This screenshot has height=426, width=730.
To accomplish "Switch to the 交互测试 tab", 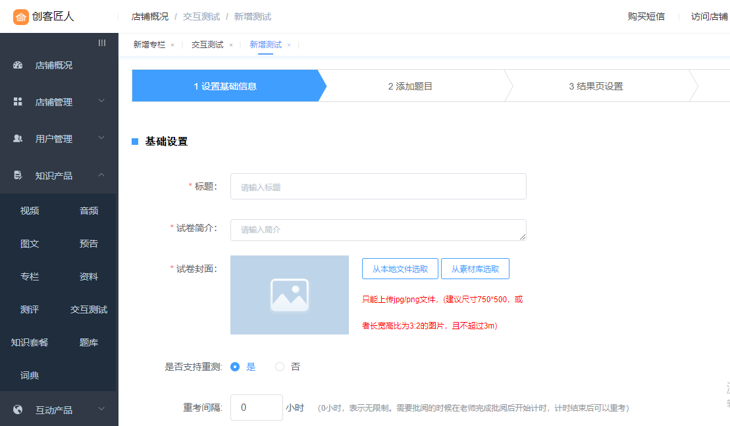I will tap(207, 45).
